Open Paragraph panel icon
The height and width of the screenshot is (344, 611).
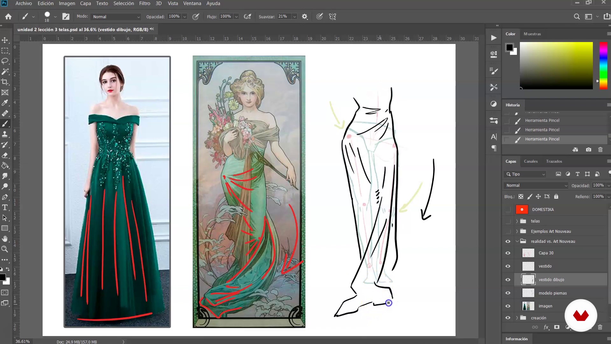tap(494, 148)
